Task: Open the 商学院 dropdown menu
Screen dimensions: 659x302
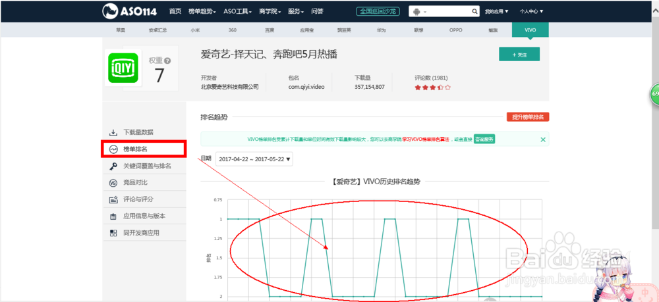Action: coord(270,11)
